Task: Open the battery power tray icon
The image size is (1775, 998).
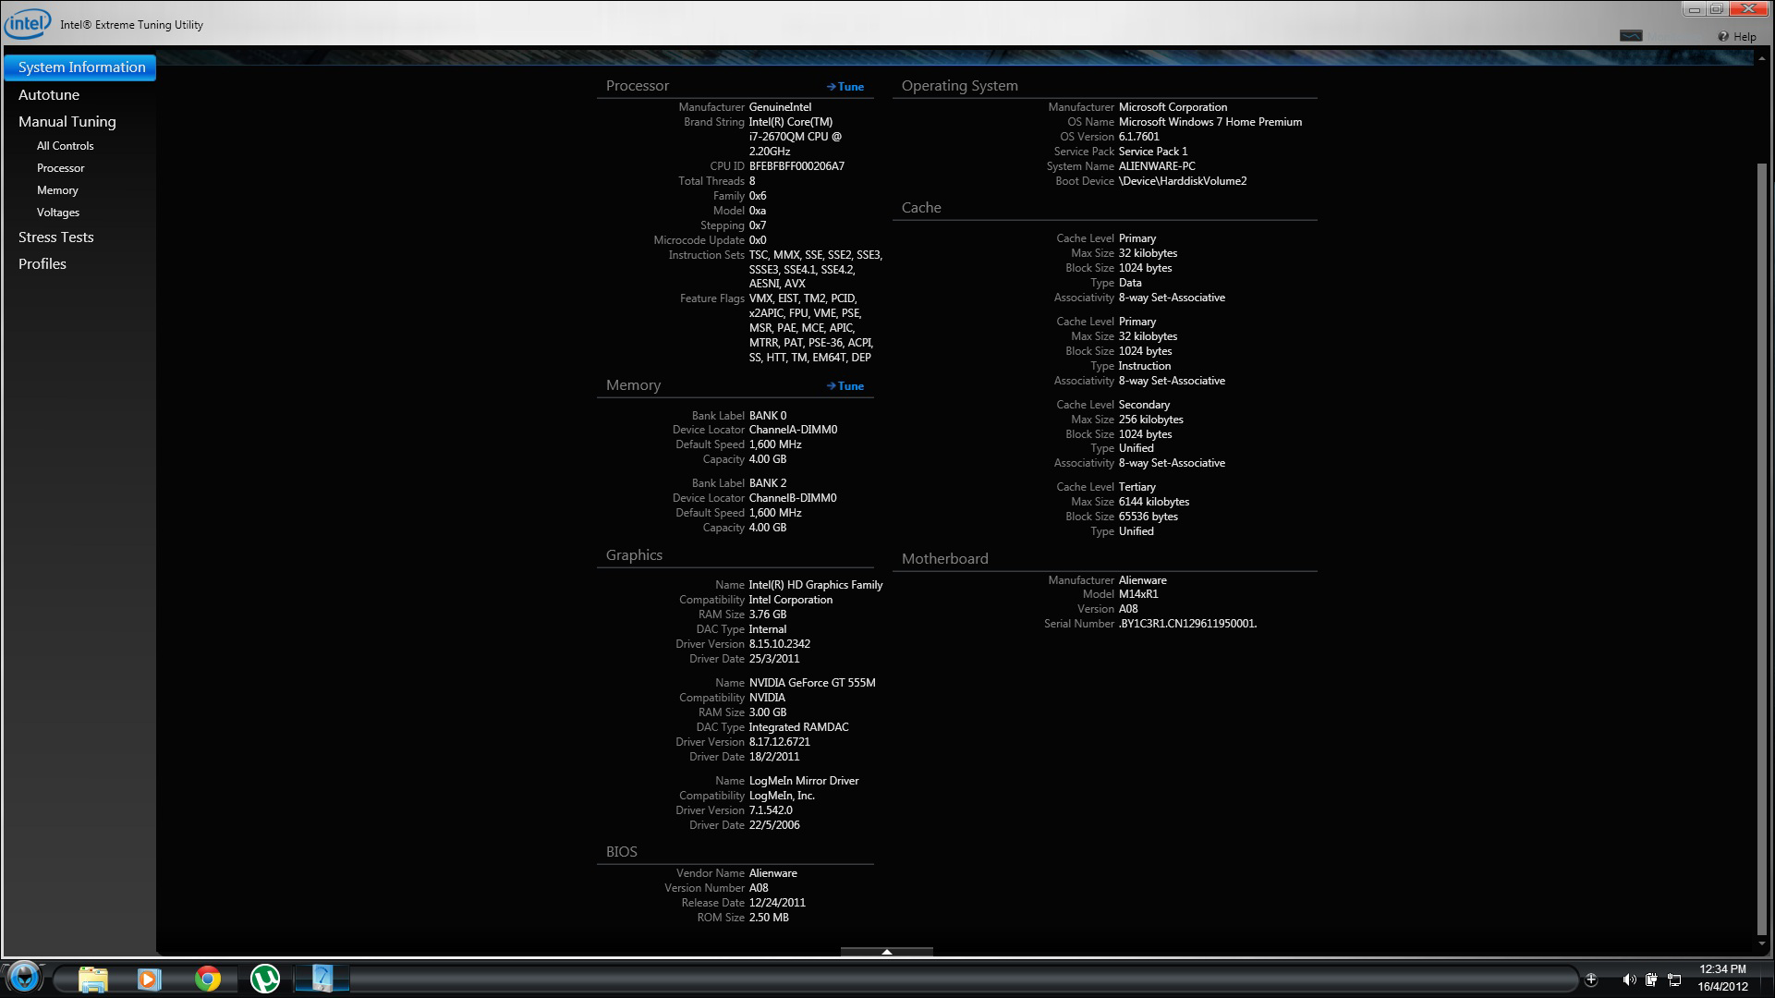Action: click(1651, 980)
